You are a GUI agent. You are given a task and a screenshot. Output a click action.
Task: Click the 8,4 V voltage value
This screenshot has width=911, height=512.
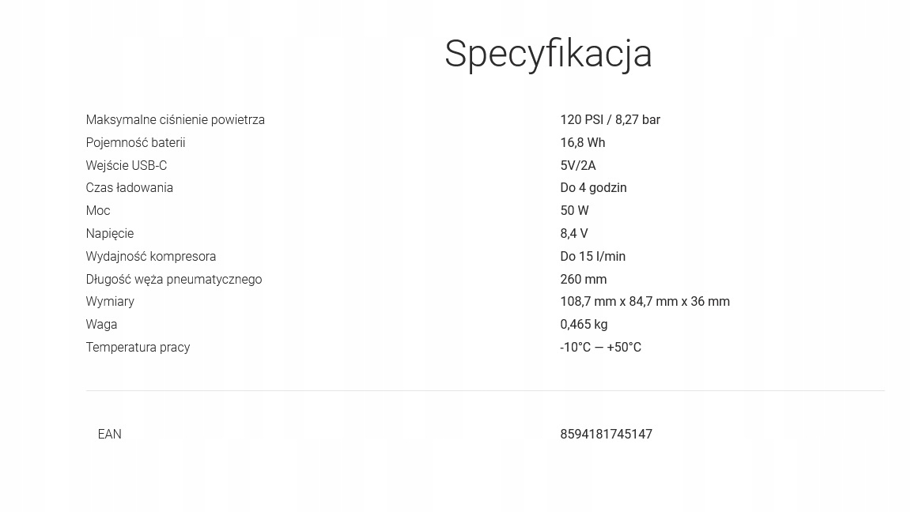point(573,234)
